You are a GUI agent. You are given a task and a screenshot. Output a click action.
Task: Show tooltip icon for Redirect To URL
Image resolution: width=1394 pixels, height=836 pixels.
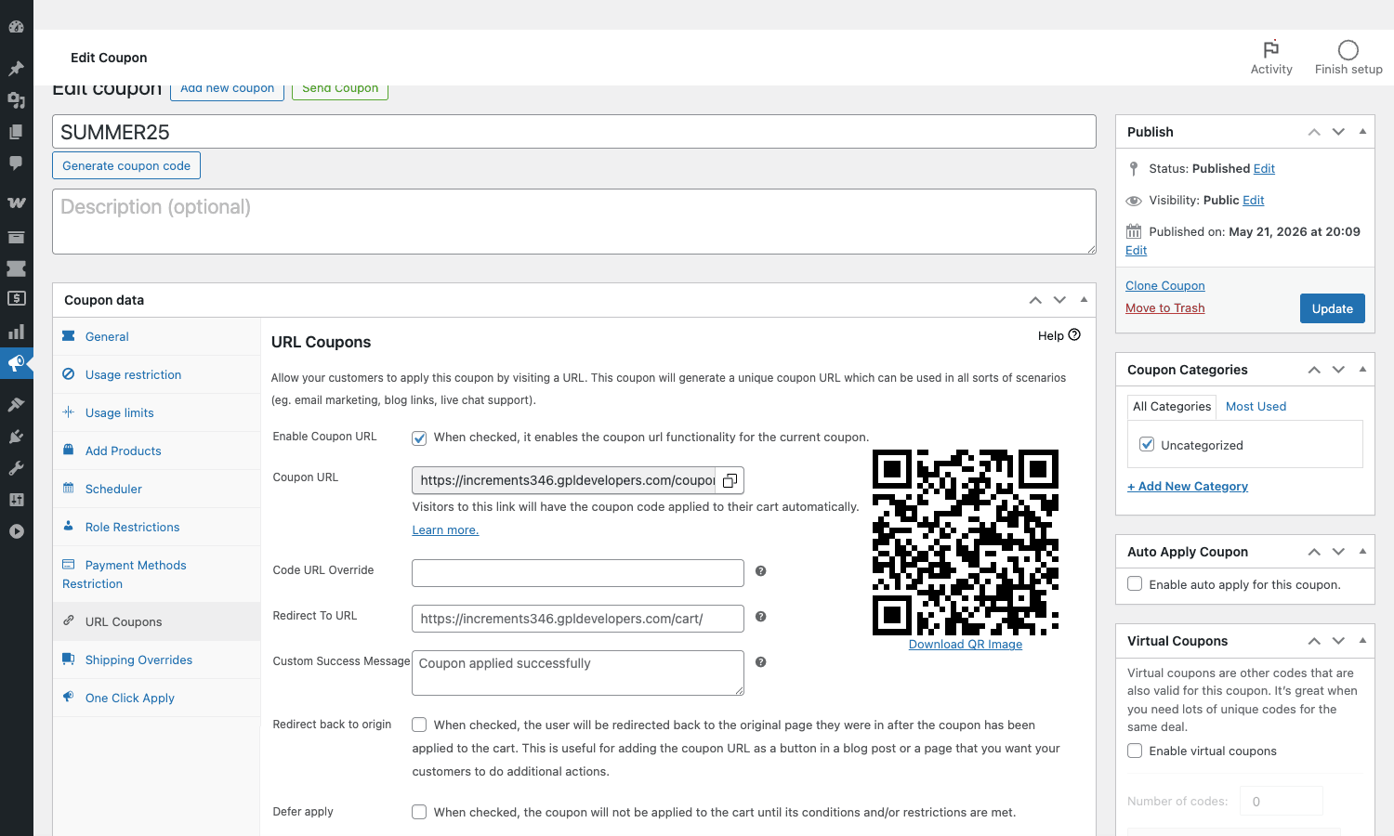[760, 617]
